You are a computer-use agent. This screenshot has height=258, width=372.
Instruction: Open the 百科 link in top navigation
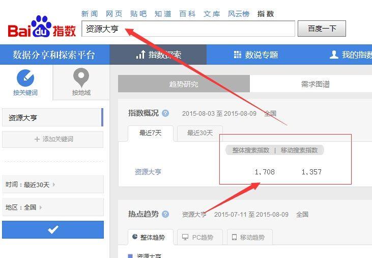pos(187,14)
